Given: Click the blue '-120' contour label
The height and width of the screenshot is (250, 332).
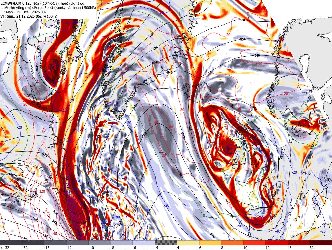Looking at the screenshot, I should (x=91, y=196).
